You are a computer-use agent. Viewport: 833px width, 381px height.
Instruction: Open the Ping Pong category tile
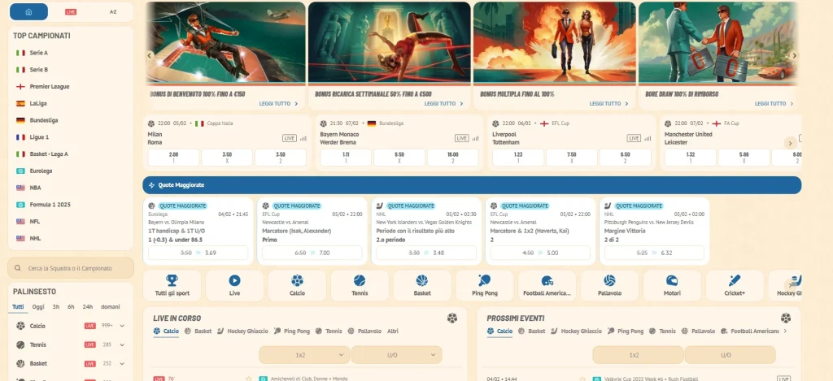(x=485, y=285)
